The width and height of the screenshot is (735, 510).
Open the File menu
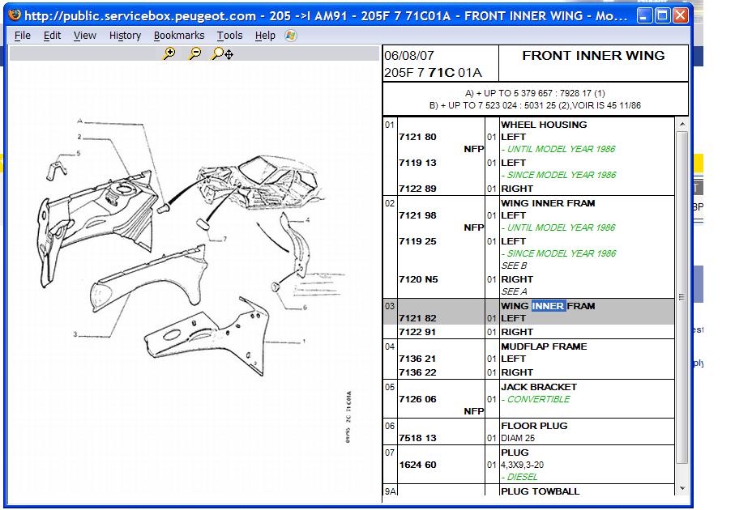[x=23, y=36]
